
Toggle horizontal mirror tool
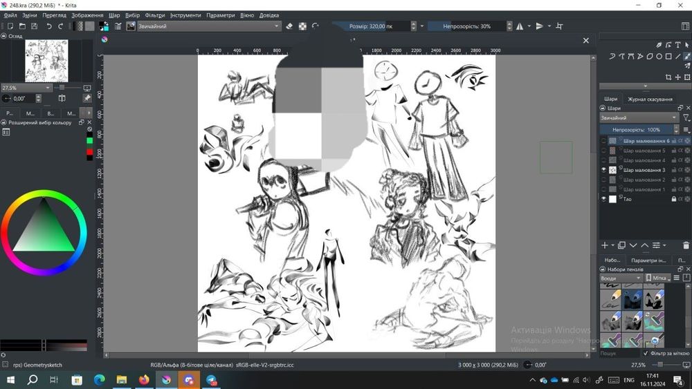(x=520, y=26)
